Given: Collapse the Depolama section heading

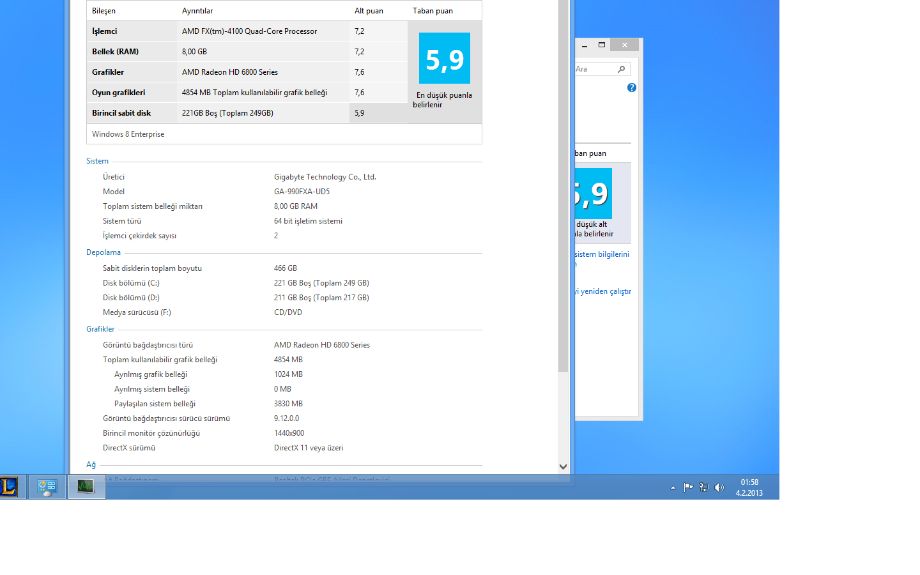Looking at the screenshot, I should (x=103, y=252).
